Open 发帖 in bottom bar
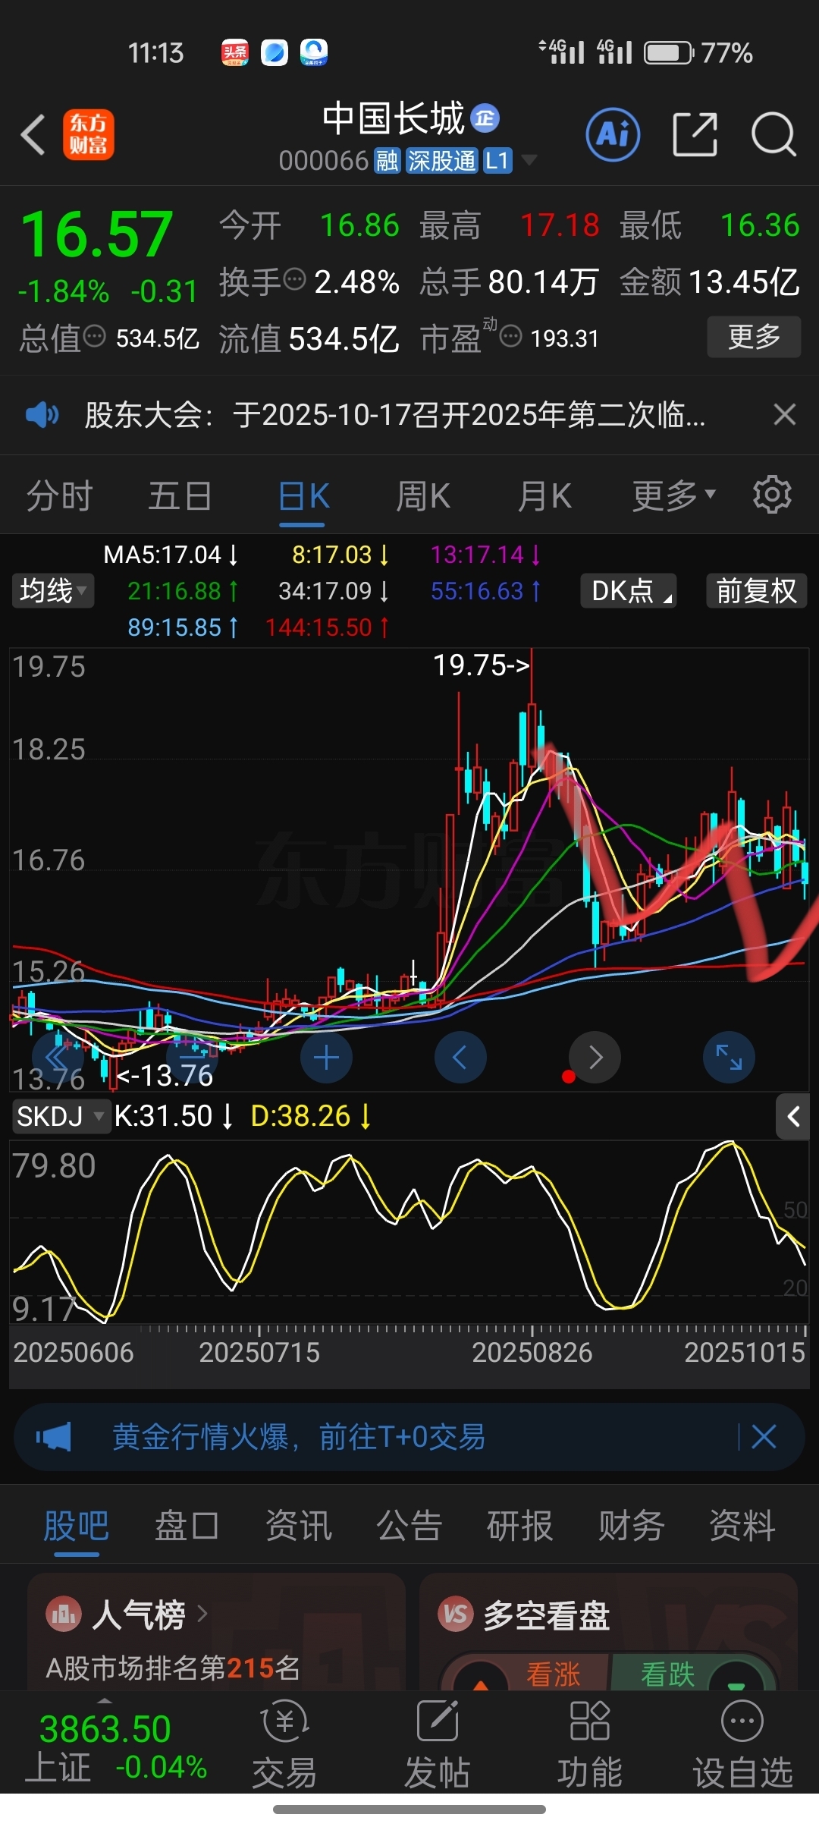Image resolution: width=819 pixels, height=1830 pixels. pos(438,1745)
